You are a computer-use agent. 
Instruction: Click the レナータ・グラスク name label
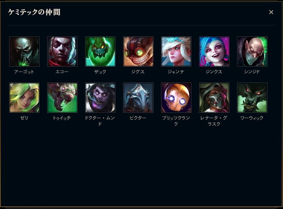point(214,121)
